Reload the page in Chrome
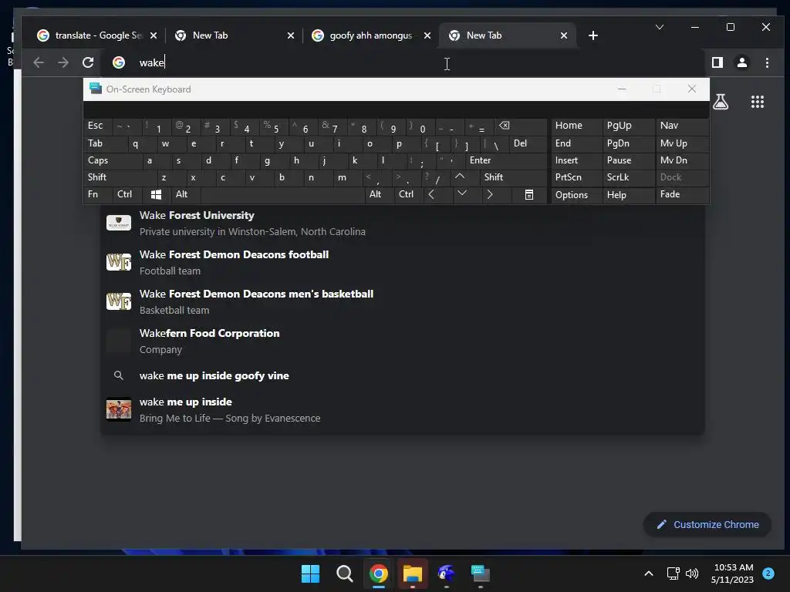The height and width of the screenshot is (592, 790). [x=88, y=62]
